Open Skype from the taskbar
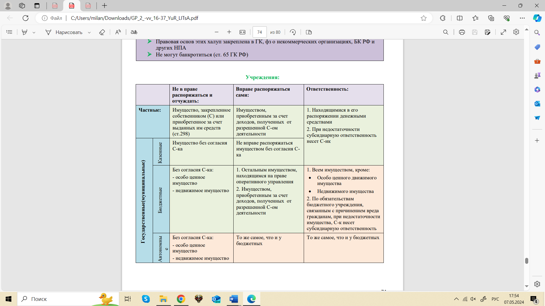Screen dimensions: 545x306 pyautogui.click(x=146, y=299)
